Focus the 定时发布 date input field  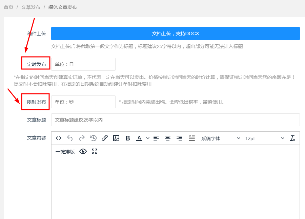(83, 64)
